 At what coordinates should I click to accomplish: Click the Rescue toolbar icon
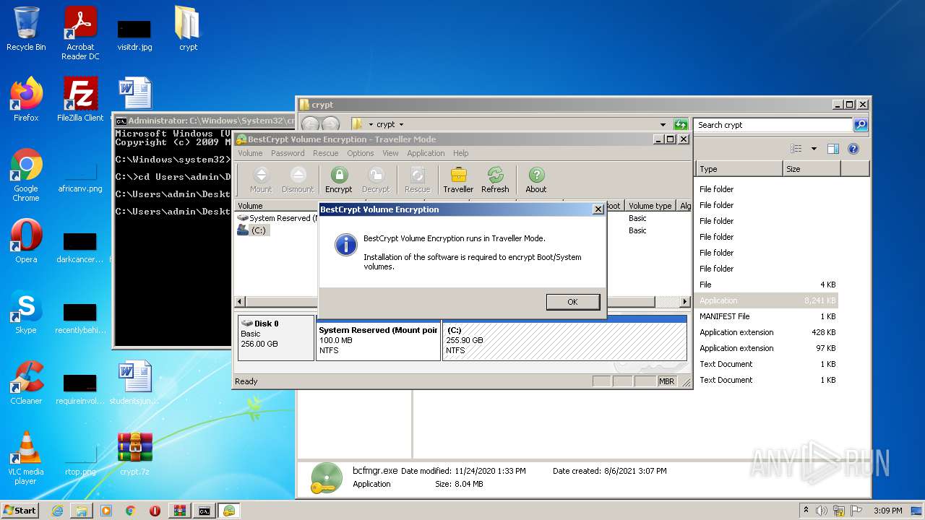pos(417,180)
